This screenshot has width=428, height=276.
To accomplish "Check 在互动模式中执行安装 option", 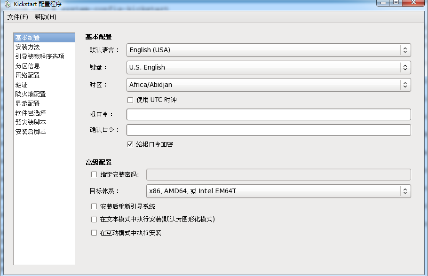I will 94,233.
